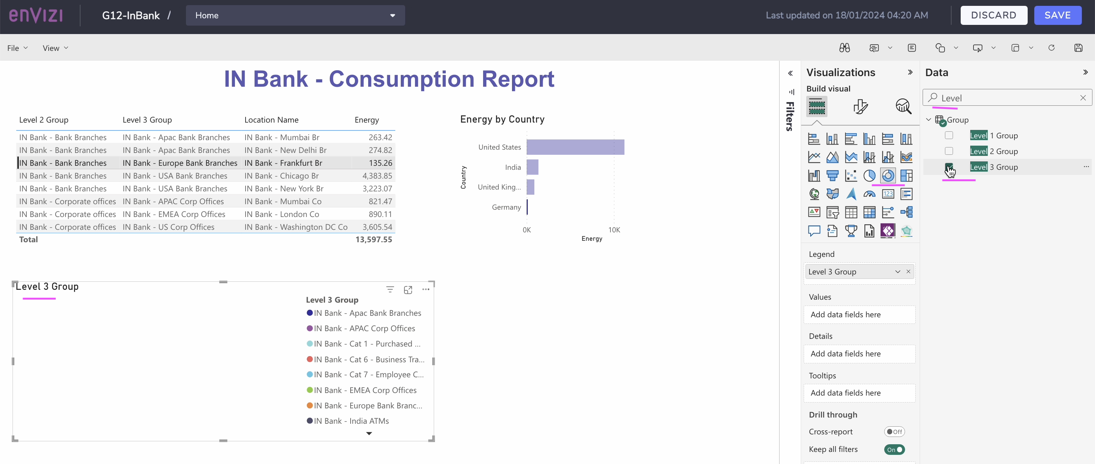Click the refresh icon in the toolbar
Screen dimensions: 1095x464
(1051, 48)
